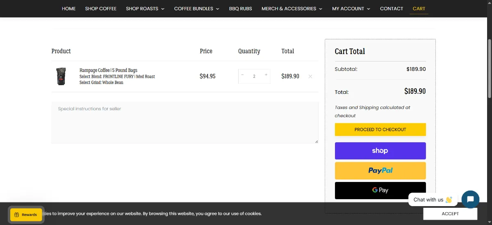
Task: Click the 'Quantity' column header
Action: 249,51
